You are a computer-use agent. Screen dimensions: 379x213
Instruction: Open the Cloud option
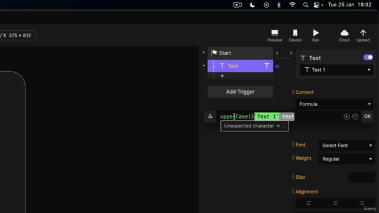(x=344, y=35)
